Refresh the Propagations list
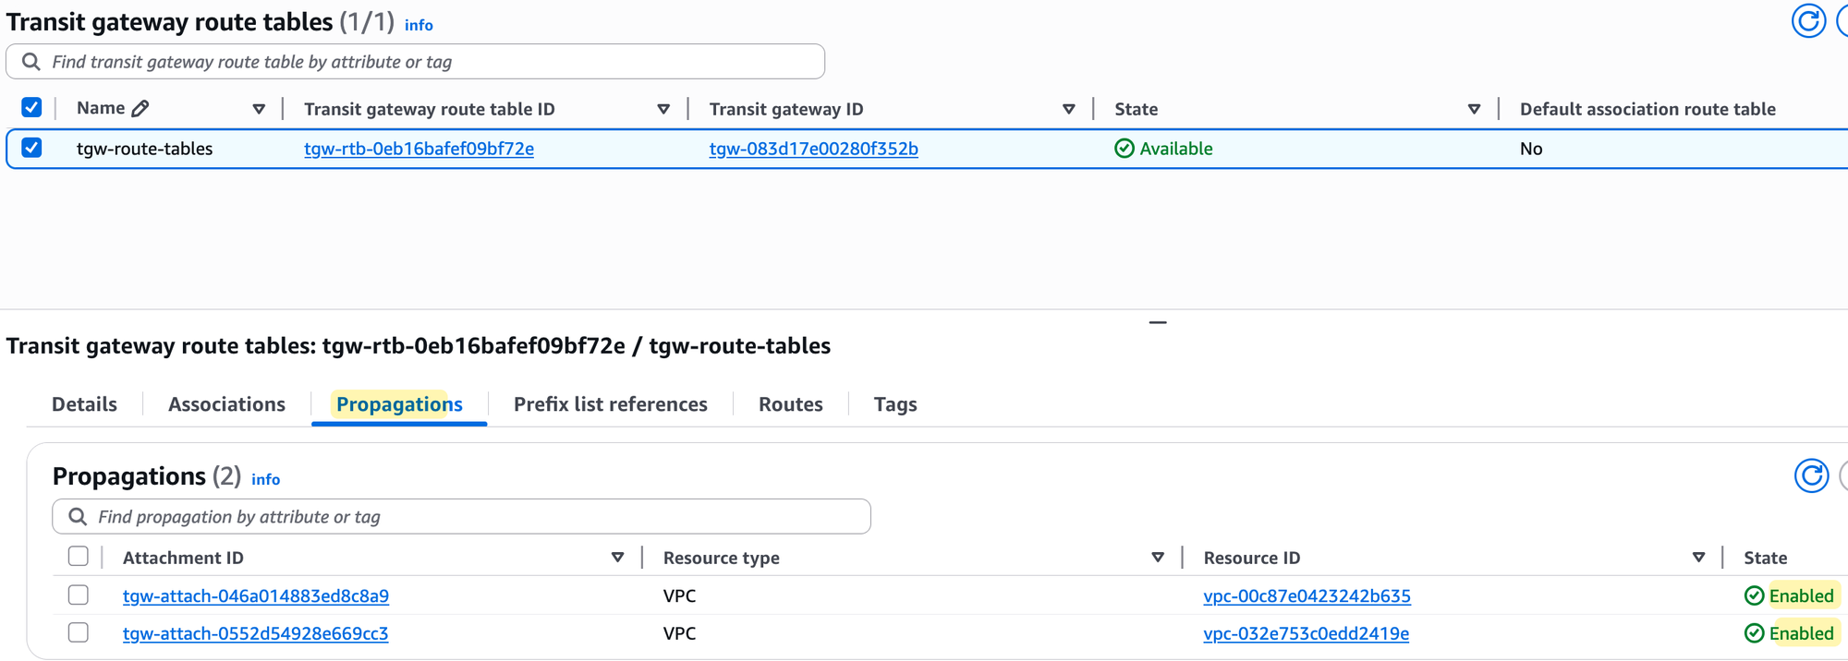The height and width of the screenshot is (661, 1848). click(x=1811, y=475)
